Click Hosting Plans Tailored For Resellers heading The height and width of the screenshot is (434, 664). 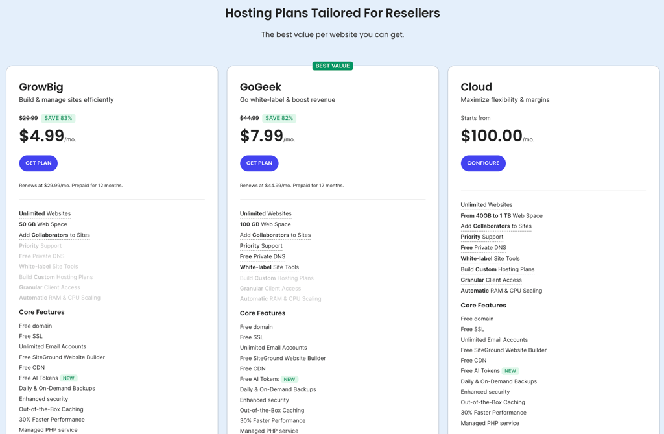pos(333,13)
